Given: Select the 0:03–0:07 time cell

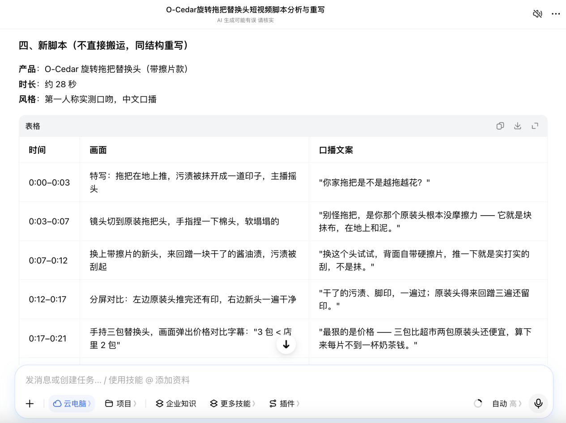Looking at the screenshot, I should (x=49, y=221).
